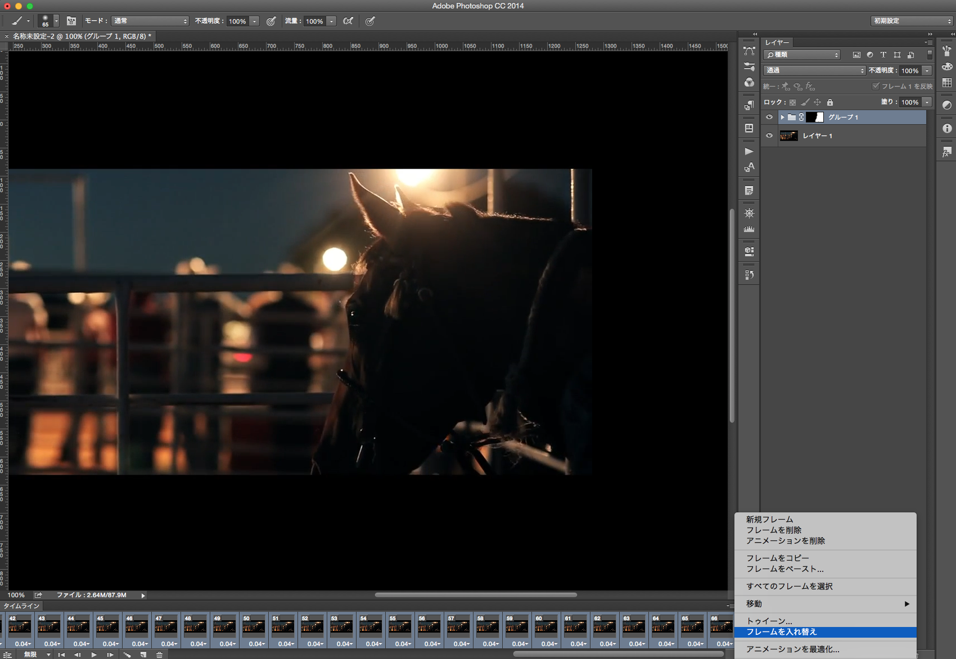Image resolution: width=956 pixels, height=659 pixels.
Task: Open the Swatches grid panel icon
Action: coord(947,83)
